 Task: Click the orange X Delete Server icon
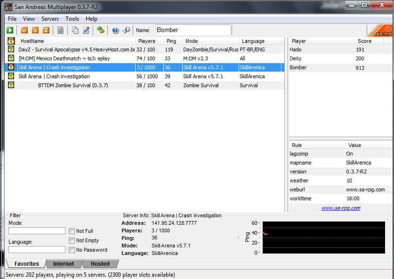[35, 30]
